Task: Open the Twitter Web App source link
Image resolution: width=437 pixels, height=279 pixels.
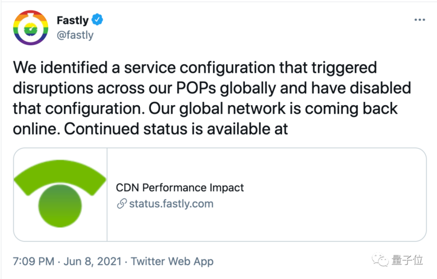Action: point(172,261)
